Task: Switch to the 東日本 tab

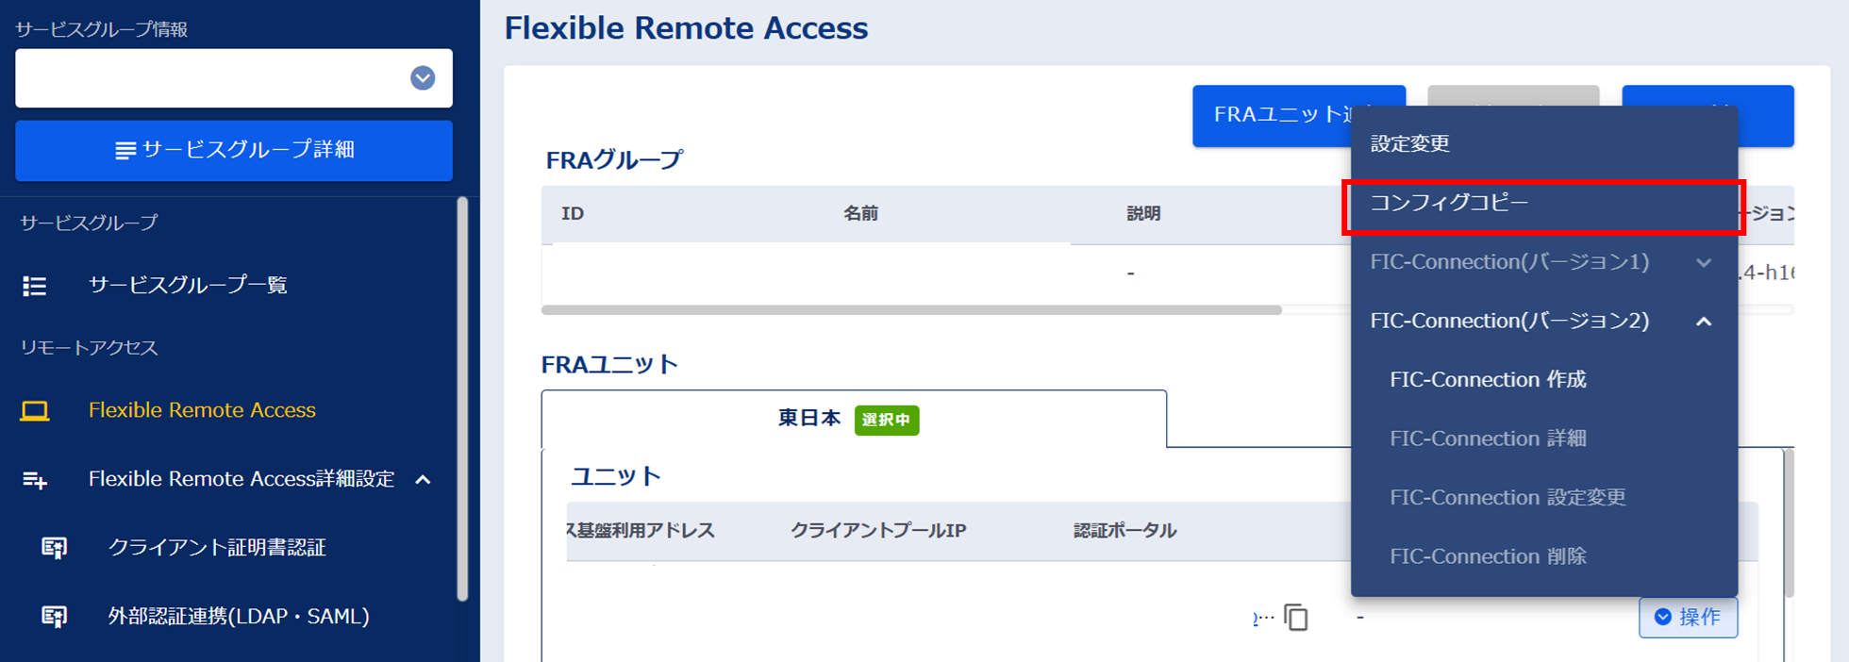Action: tap(808, 420)
